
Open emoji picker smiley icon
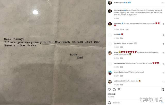109,103
